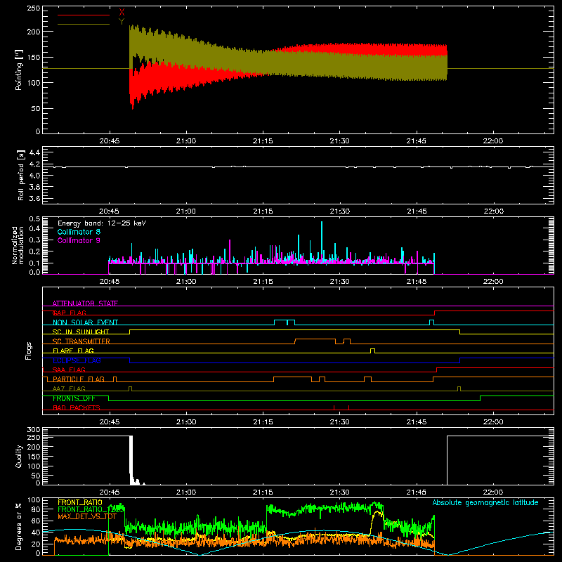The image size is (562, 562).
Task: Click the 21:00 time label under Quality plot
Action: click(186, 492)
